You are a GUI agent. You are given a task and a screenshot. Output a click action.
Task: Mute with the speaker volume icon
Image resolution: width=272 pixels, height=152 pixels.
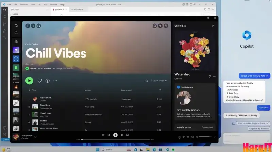(x=197, y=137)
